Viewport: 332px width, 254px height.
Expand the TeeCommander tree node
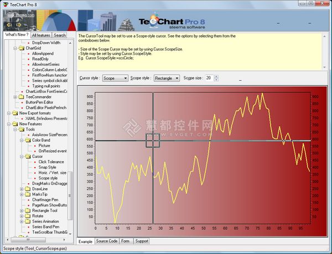coord(15,97)
